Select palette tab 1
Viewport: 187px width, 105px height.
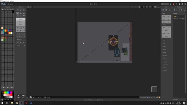[x=8, y=9]
